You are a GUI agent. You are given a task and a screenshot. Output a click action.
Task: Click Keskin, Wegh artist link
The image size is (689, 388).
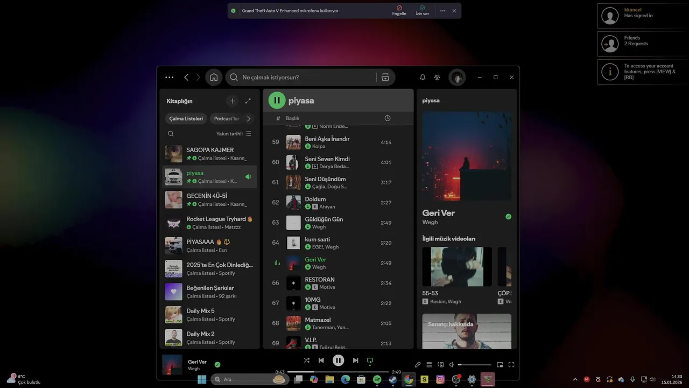446,301
